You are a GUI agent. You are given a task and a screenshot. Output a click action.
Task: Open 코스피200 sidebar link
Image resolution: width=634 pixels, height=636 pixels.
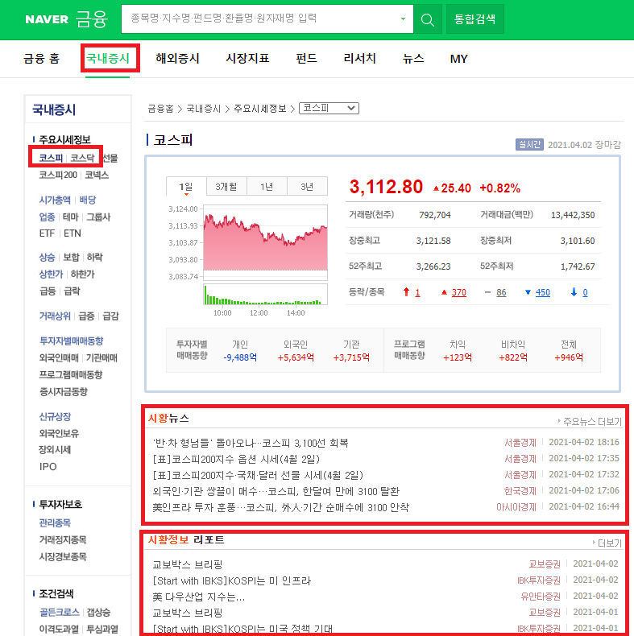(x=58, y=175)
